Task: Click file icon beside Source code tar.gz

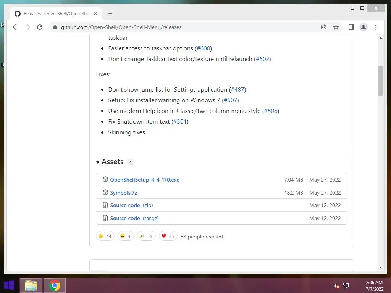Action: click(x=105, y=218)
